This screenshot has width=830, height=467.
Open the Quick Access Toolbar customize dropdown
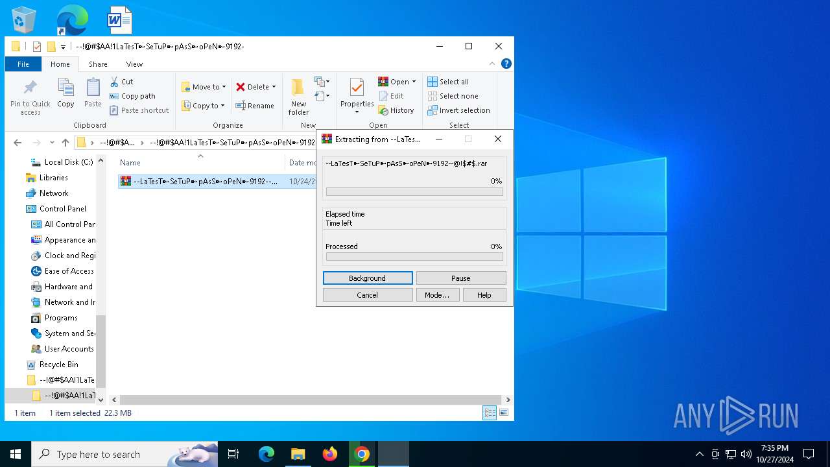63,47
